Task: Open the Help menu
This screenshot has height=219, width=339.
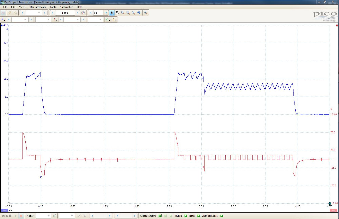Action: [x=79, y=7]
